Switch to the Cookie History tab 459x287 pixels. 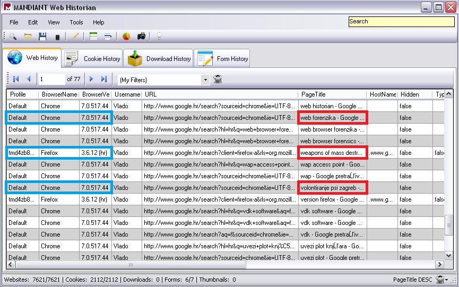click(x=92, y=59)
